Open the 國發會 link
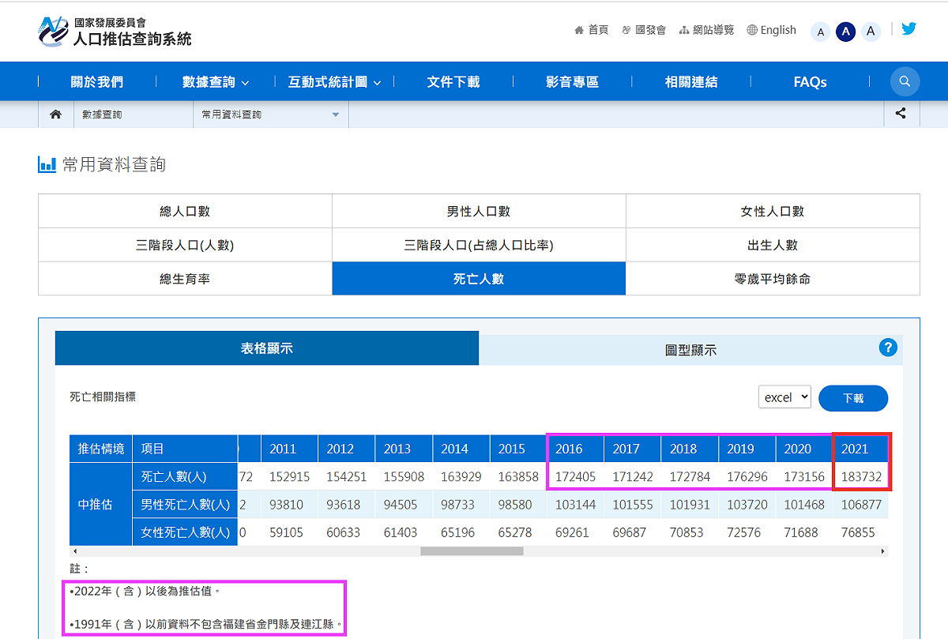The image size is (948, 639). [x=644, y=30]
